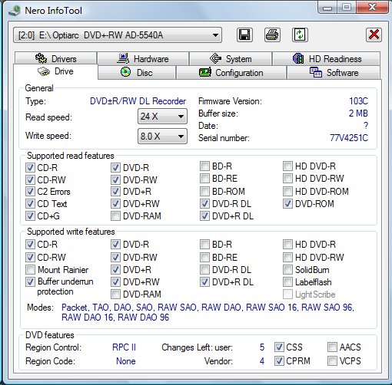Click the 2 MB buffer size value
This screenshot has height=385, width=392.
[358, 114]
